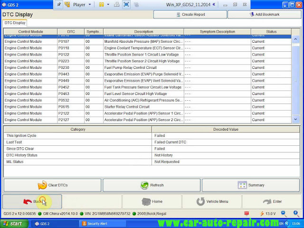The width and height of the screenshot is (304, 228).
Task: Click the EN language indicator in tray
Action: (x=281, y=224)
